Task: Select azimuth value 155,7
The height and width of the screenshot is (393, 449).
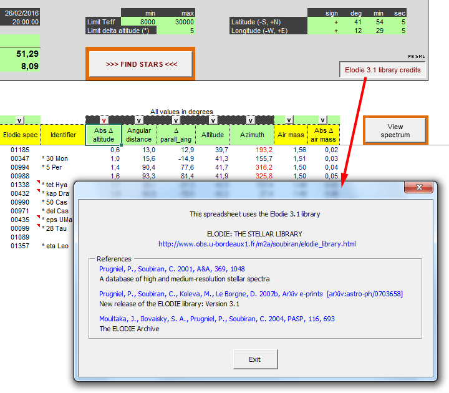Action: [x=252, y=158]
